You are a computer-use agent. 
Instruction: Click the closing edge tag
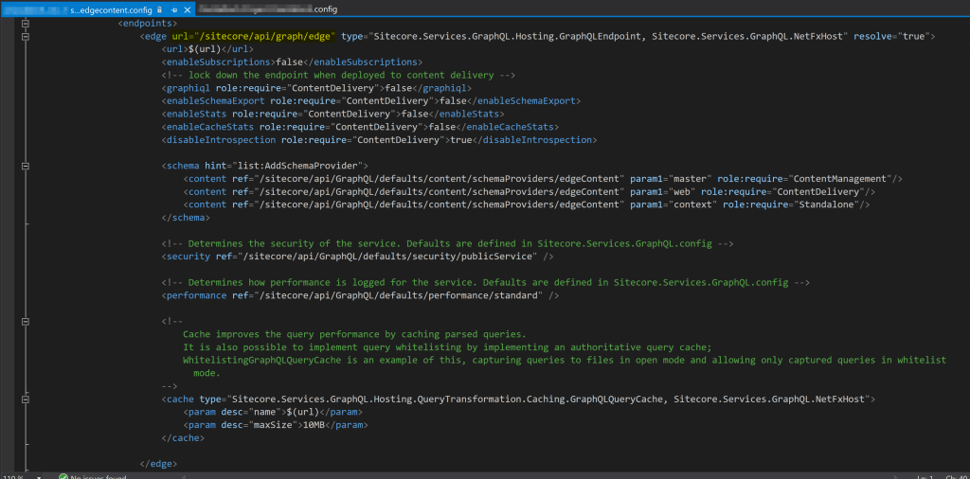(x=158, y=463)
